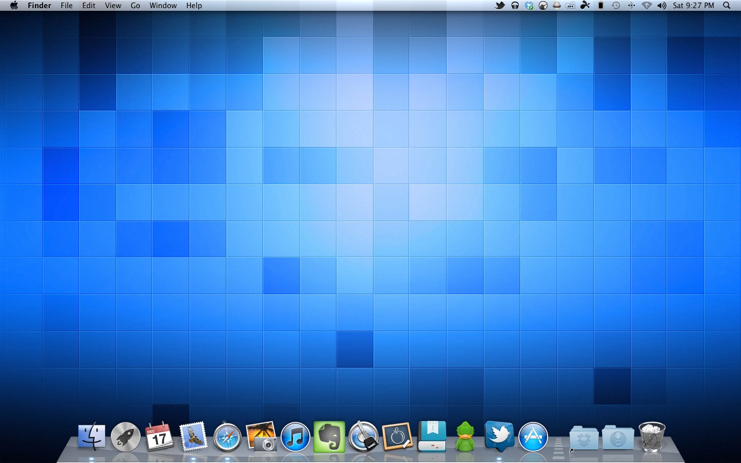Open the chalkboard apple app in dock
The image size is (741, 463).
[x=397, y=437]
